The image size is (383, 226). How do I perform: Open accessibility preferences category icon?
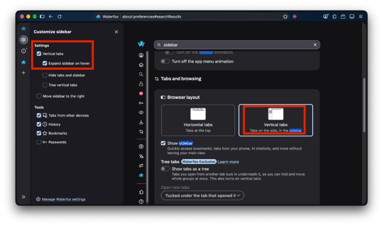[141, 147]
